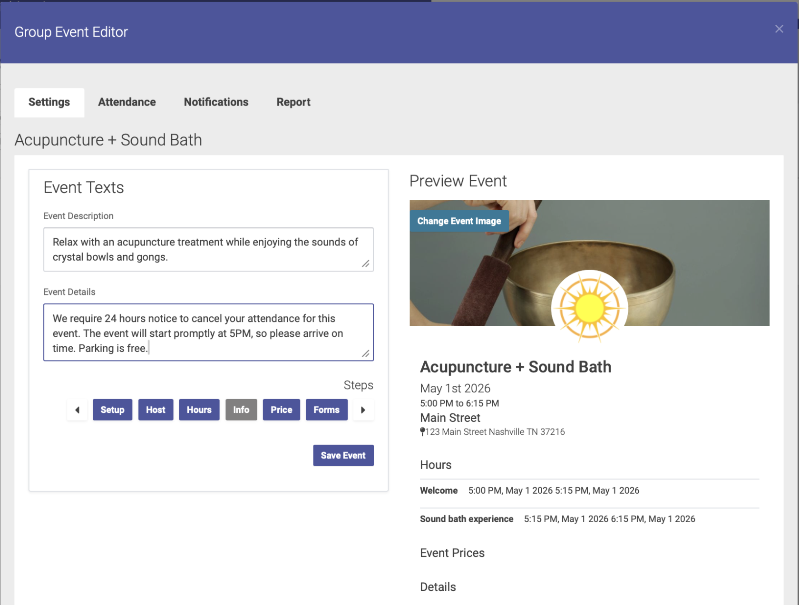Jump to the Forms step
This screenshot has height=605, width=799.
(326, 410)
